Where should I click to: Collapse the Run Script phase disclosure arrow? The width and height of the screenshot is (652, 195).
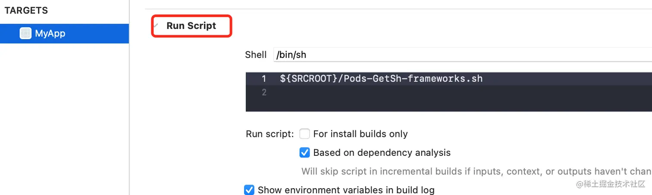(156, 26)
